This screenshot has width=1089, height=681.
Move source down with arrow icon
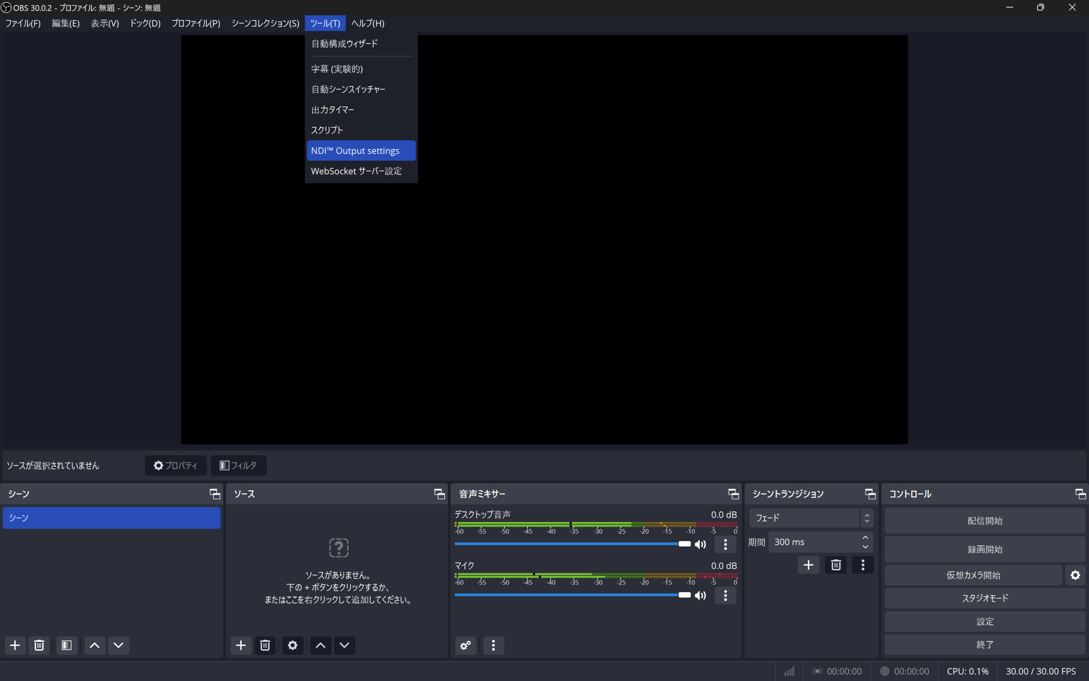344,645
